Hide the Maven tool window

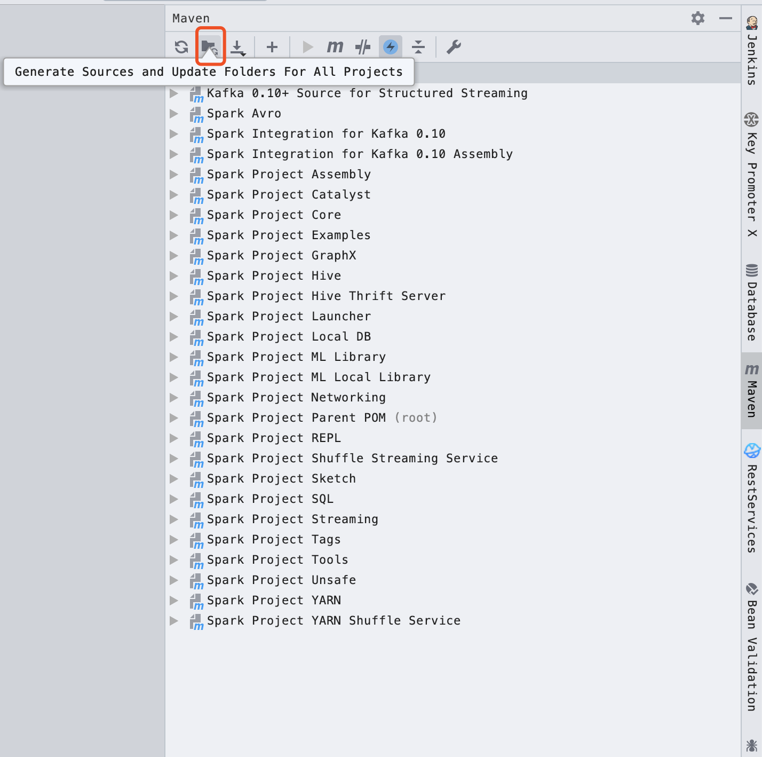[726, 18]
